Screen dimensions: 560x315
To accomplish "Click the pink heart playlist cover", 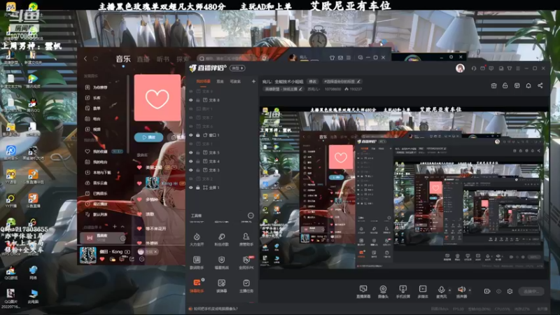I will (x=157, y=97).
